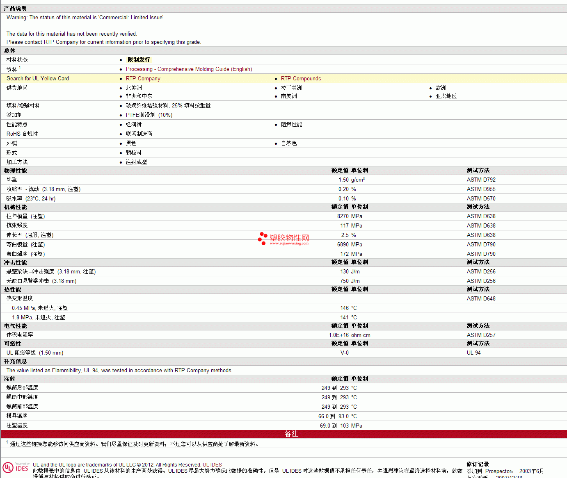Screen dimensions: 567x478
Task: Click the red 备注 notes header bar
Action: tap(283, 434)
